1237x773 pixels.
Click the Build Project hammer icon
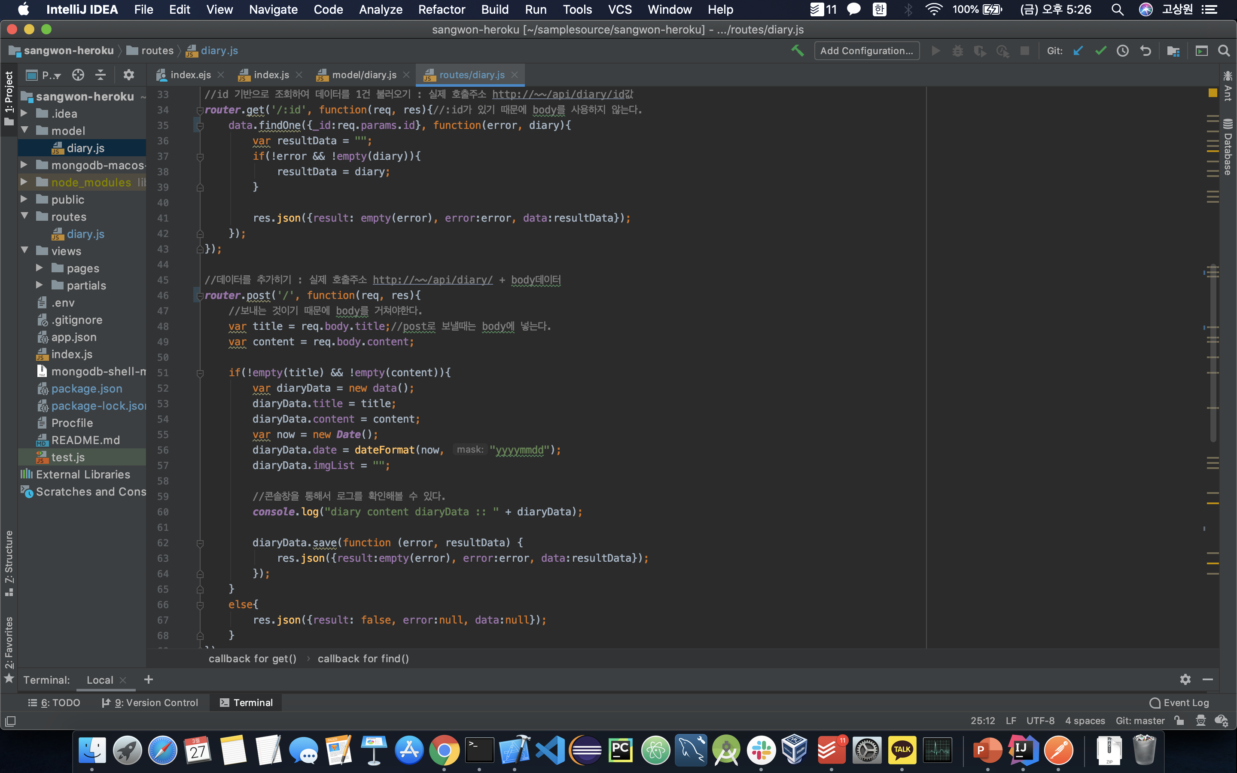(x=797, y=51)
